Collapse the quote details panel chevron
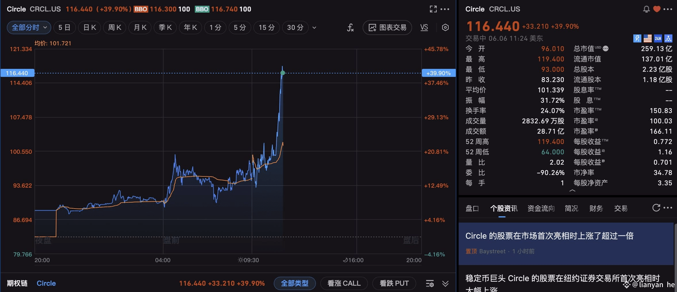 (x=572, y=190)
